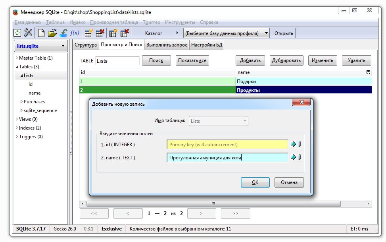The image size is (386, 242).
Task: Open the f(x) user functions icon
Action: 75,33
